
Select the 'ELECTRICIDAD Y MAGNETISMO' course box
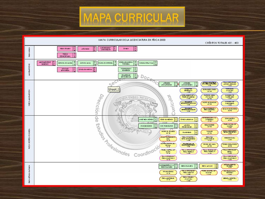point(107,49)
